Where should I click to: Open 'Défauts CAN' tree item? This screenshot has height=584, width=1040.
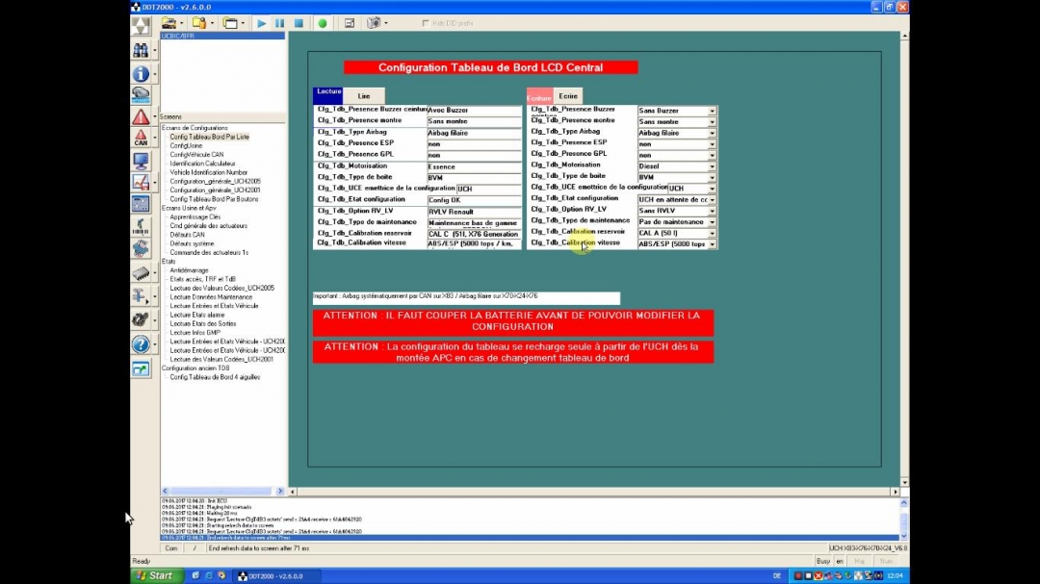point(187,235)
